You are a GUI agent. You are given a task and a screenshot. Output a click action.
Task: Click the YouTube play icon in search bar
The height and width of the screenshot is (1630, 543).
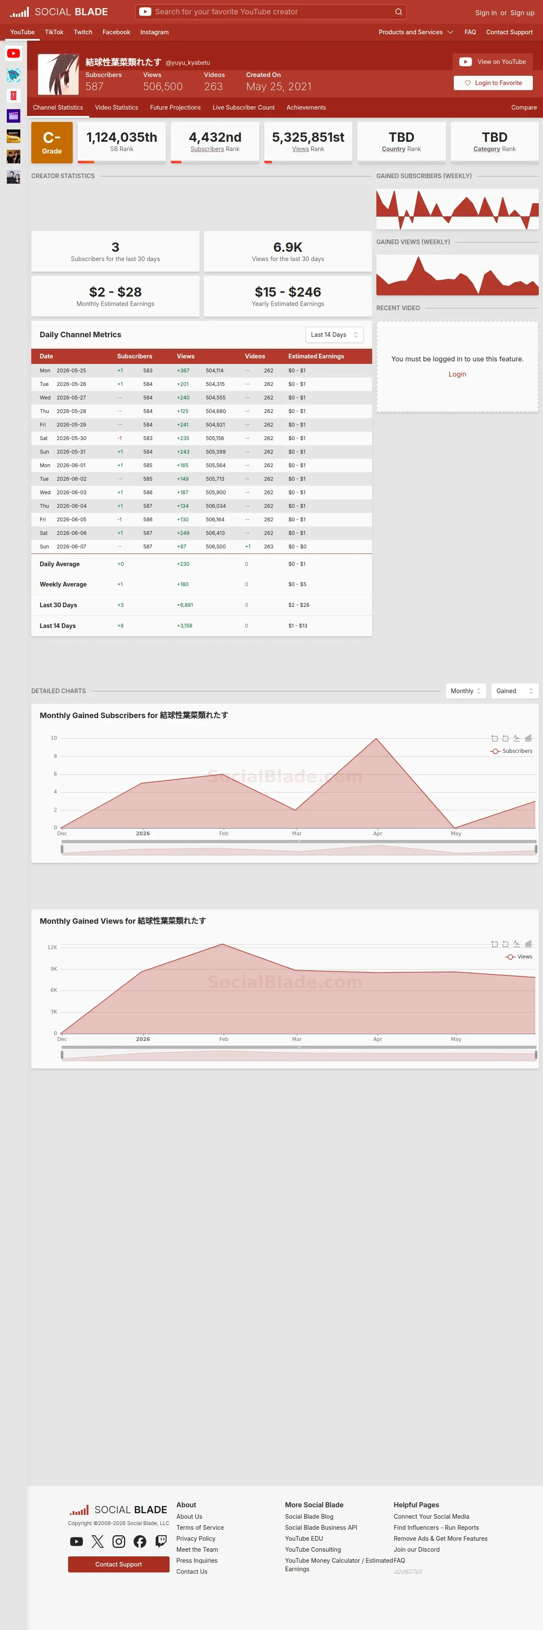pyautogui.click(x=145, y=12)
